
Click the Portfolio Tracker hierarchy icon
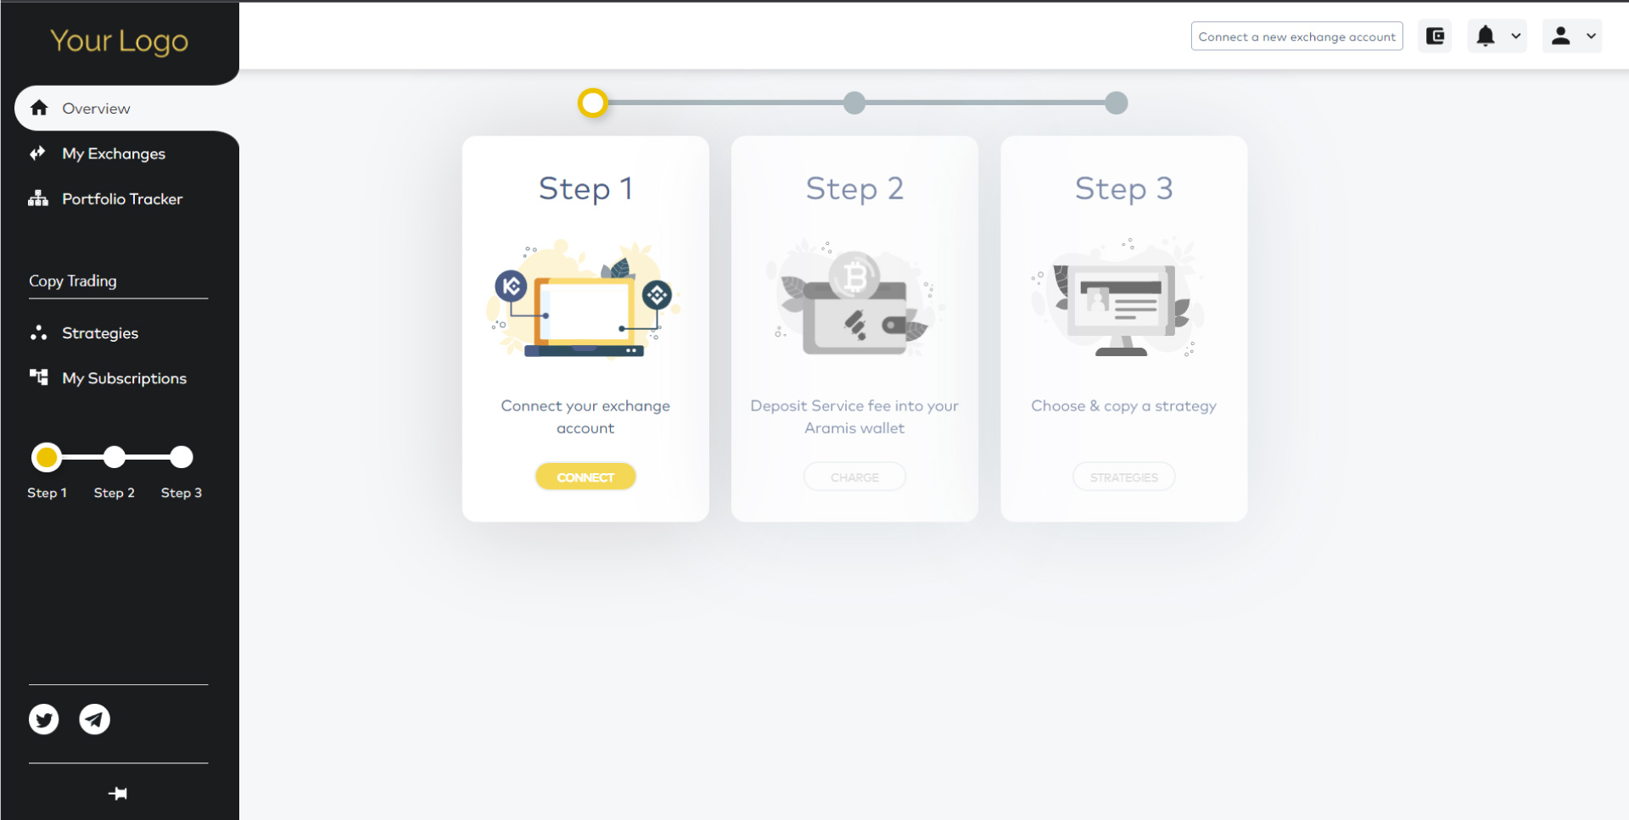point(38,198)
